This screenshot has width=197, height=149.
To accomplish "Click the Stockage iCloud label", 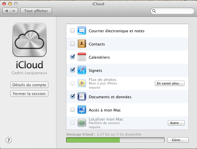I will coord(81,135).
